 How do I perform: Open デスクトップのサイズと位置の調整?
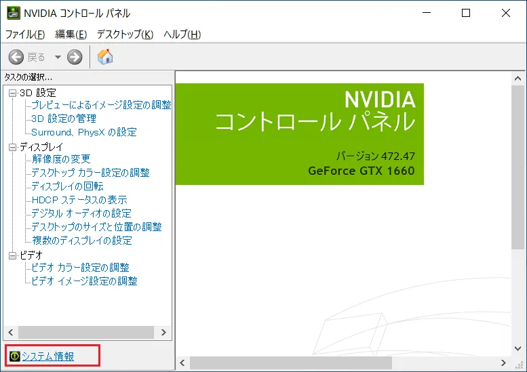(x=96, y=226)
